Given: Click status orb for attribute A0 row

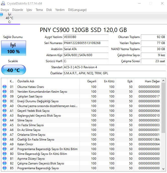Looking at the screenshot, I should click(x=5, y=106).
